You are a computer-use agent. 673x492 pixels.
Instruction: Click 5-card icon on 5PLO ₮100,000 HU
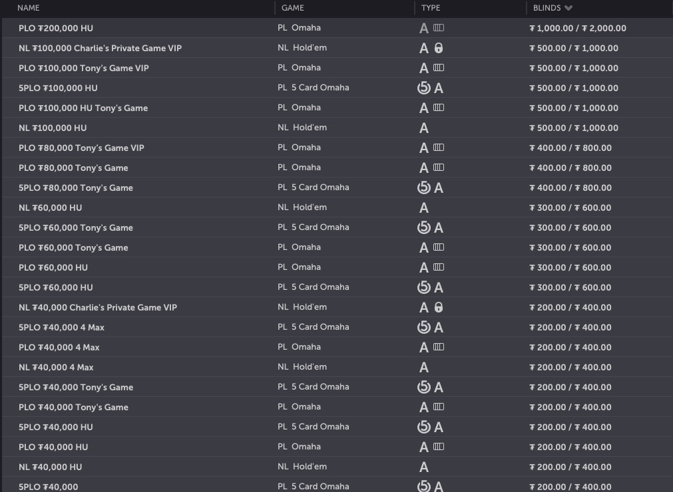click(x=423, y=88)
